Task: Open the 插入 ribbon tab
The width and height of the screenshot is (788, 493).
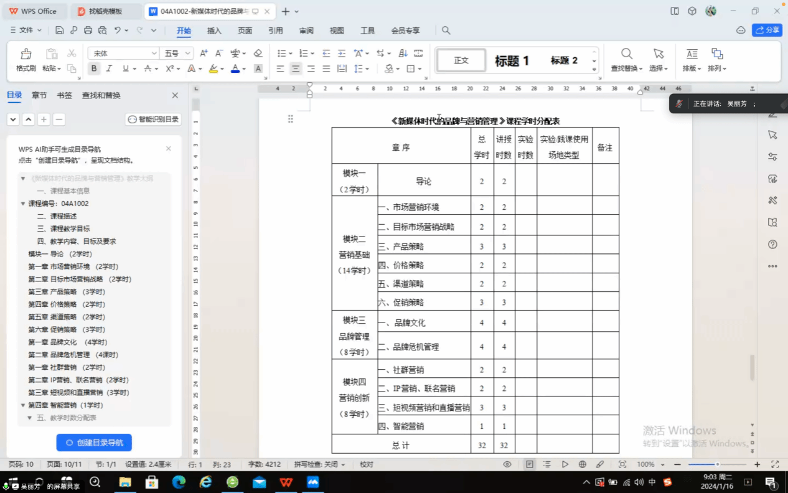Action: click(x=214, y=31)
